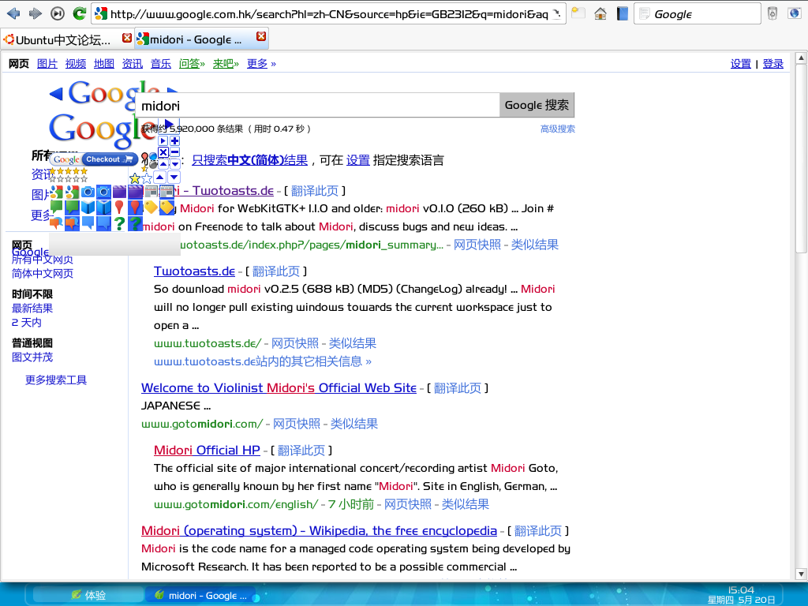Open 设置 in the top-right corner

[740, 63]
